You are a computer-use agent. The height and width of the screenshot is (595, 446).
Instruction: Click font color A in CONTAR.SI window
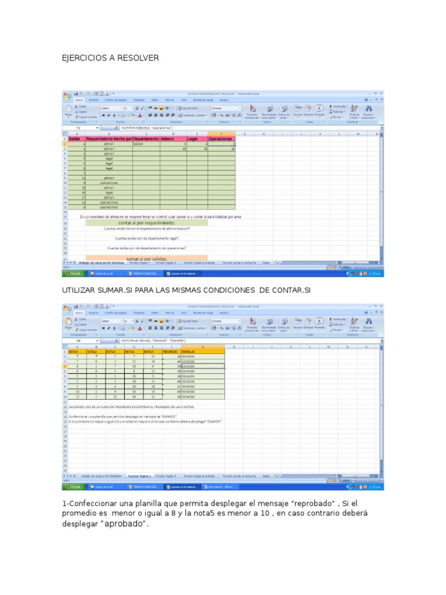pyautogui.click(x=139, y=116)
